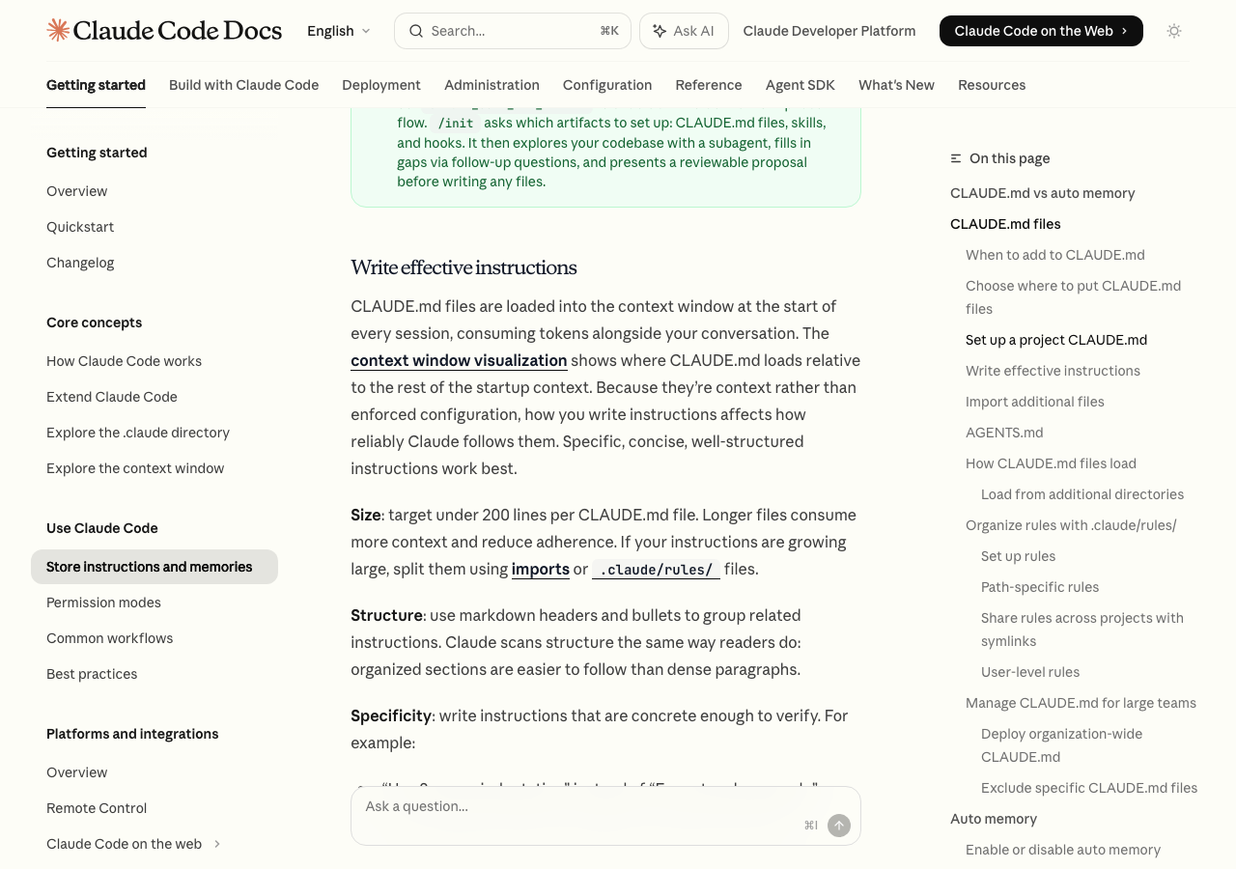The width and height of the screenshot is (1236, 869).
Task: Go to the Auto memory section
Action: coord(993,819)
